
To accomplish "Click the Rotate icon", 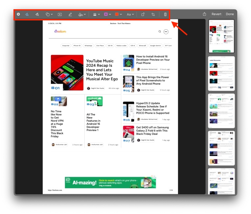I will (x=143, y=14).
